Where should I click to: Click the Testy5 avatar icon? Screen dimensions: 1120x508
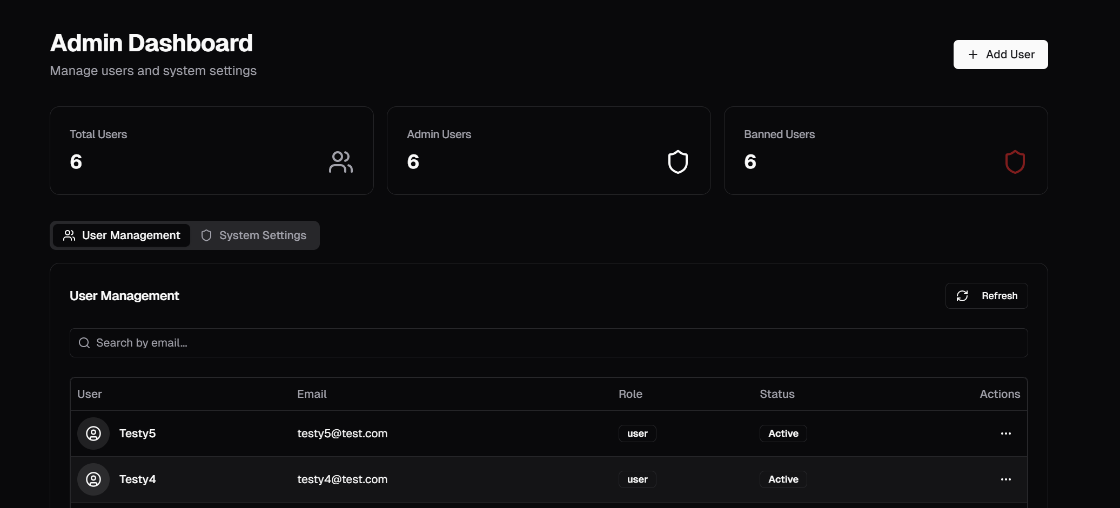click(93, 434)
